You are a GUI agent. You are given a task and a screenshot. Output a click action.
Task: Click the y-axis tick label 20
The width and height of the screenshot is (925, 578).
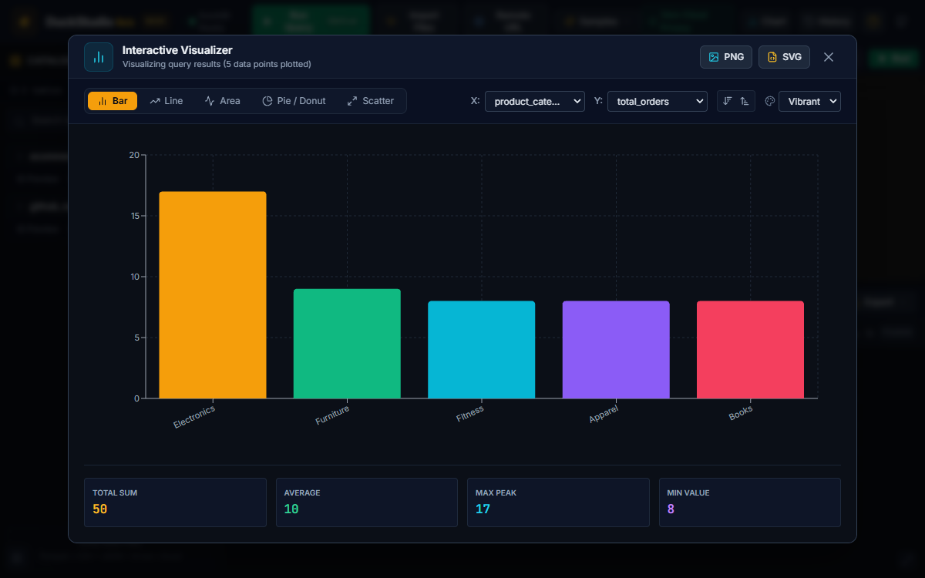[134, 155]
